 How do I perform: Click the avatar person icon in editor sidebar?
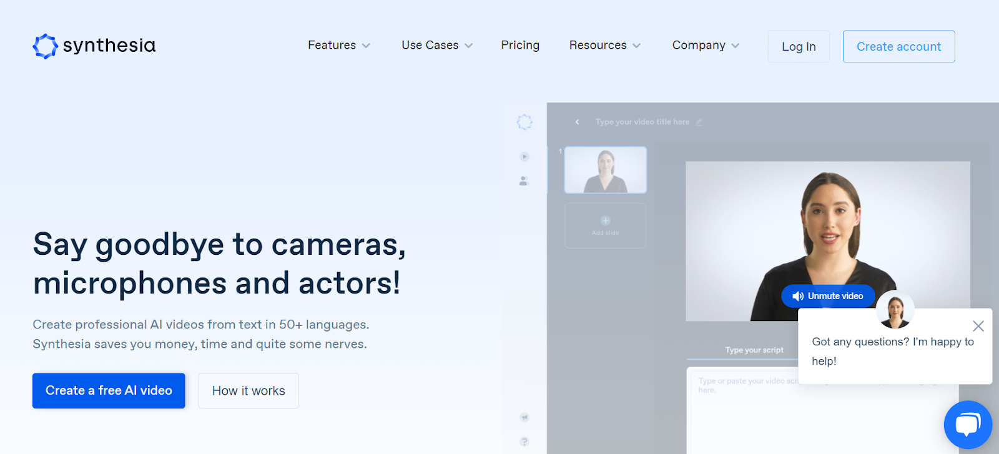coord(524,181)
